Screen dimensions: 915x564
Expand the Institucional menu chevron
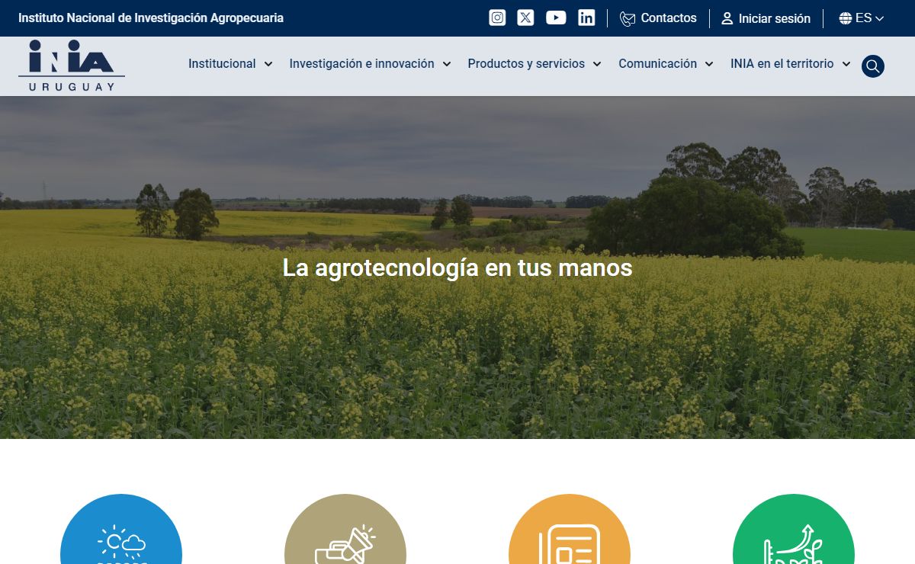pyautogui.click(x=268, y=64)
